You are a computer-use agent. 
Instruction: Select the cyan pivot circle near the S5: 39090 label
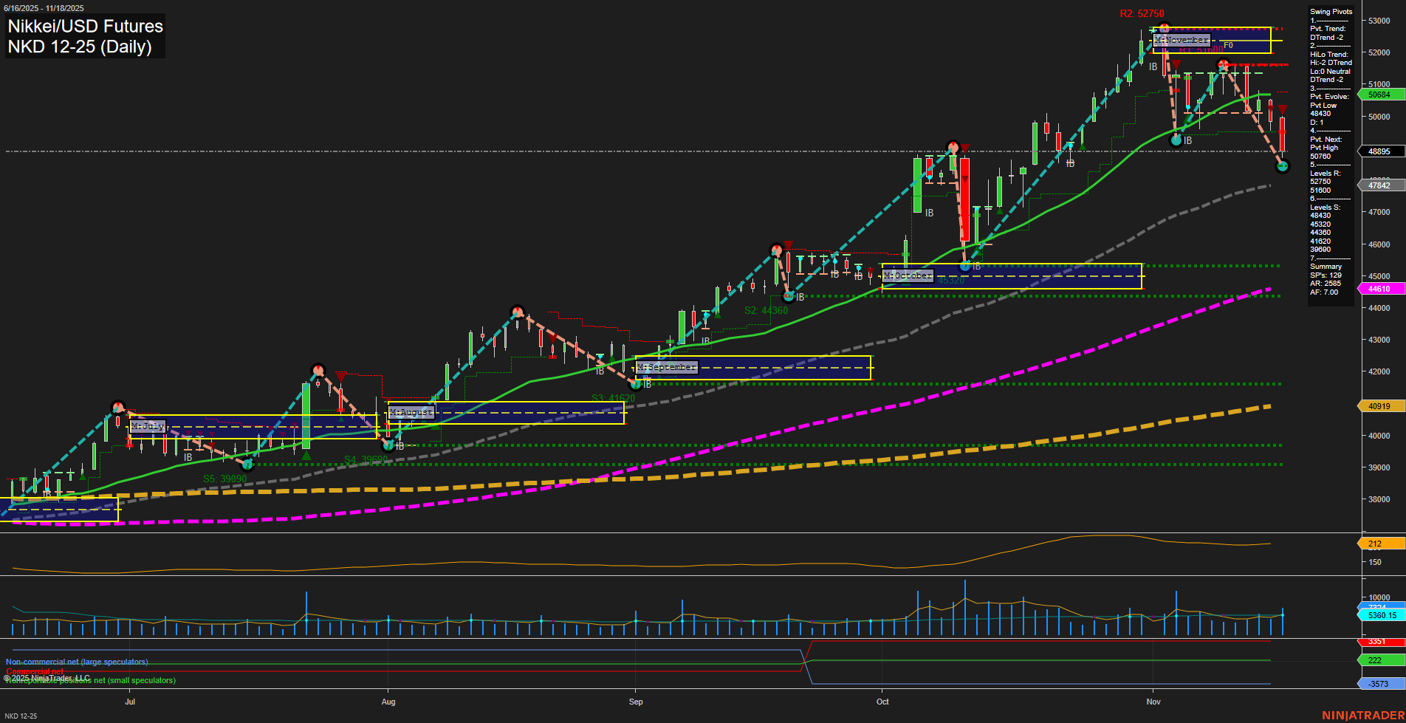click(248, 465)
